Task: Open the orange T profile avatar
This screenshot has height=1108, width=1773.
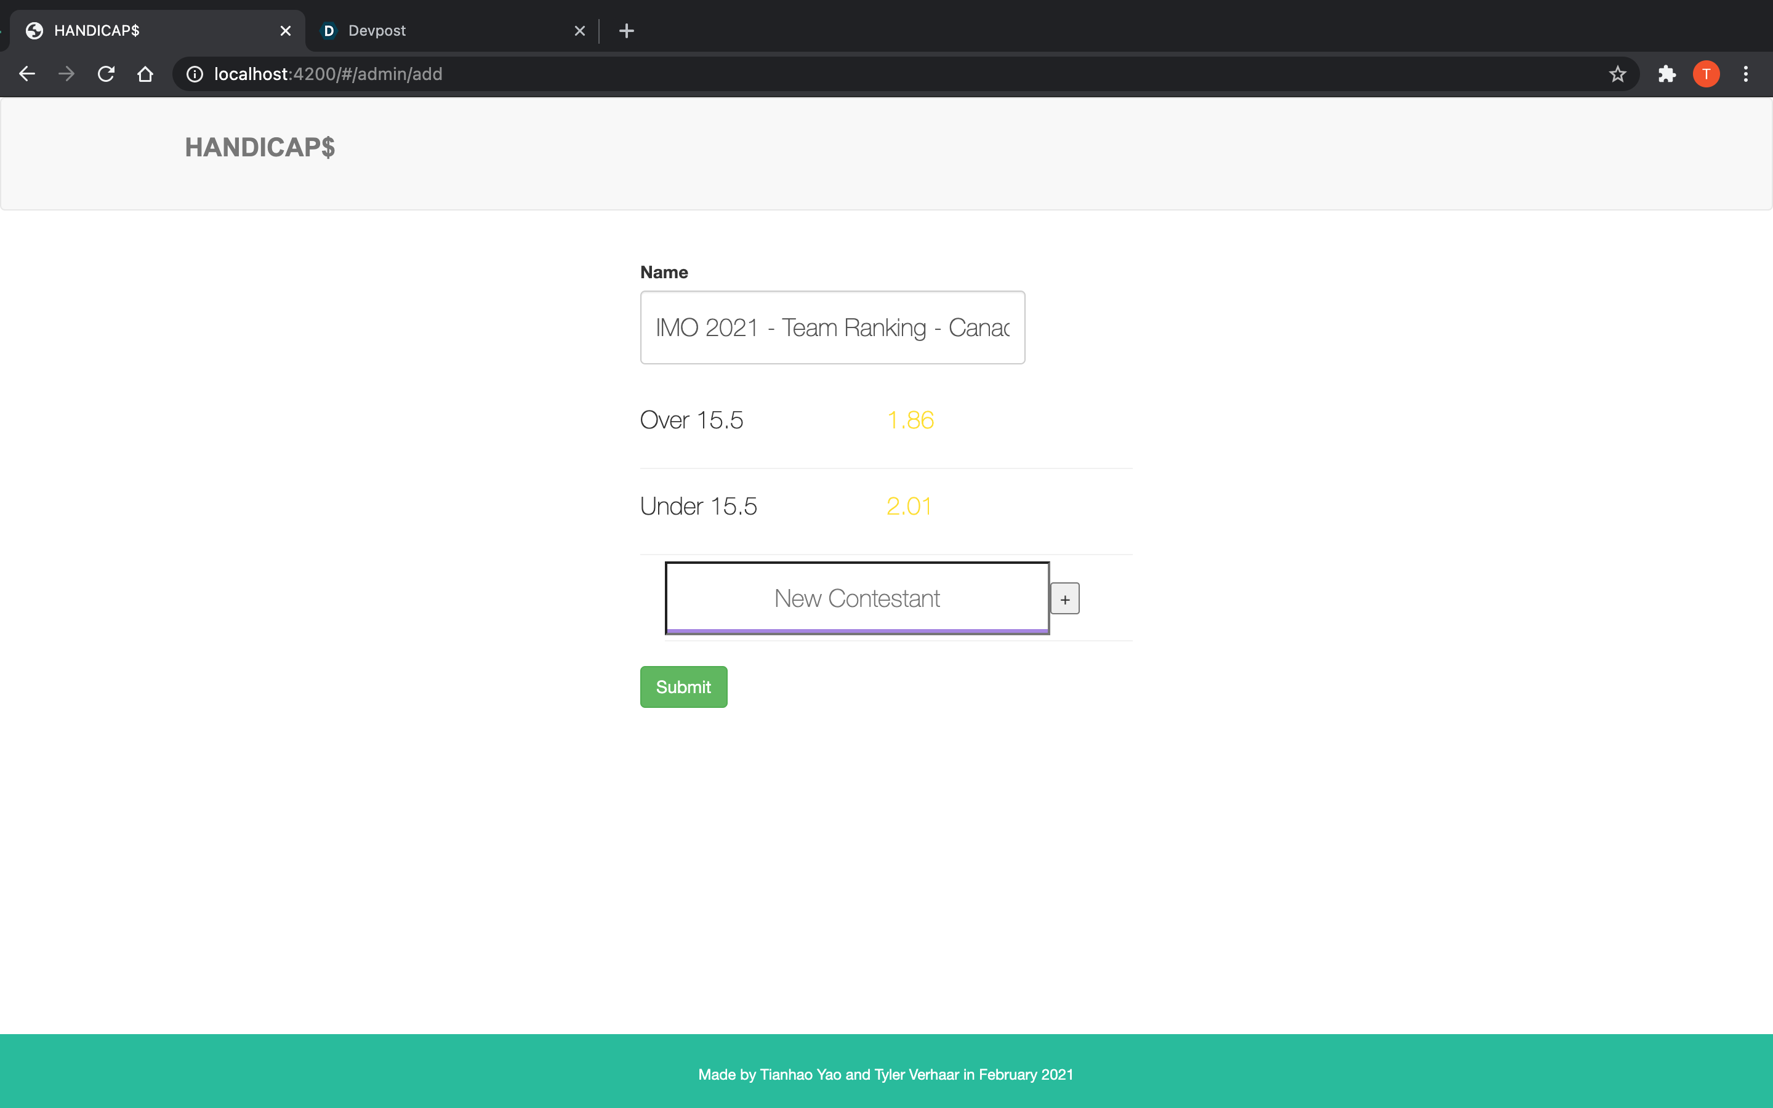Action: pos(1707,74)
